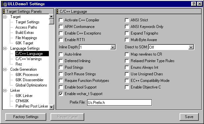The image size is (204, 124).
Task: Click the Revert Panel button
Action: click(68, 117)
